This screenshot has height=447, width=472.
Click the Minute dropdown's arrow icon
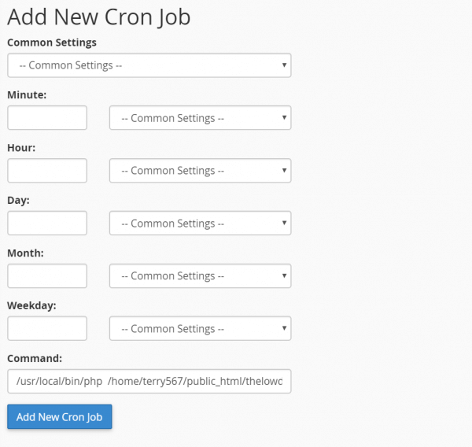284,117
